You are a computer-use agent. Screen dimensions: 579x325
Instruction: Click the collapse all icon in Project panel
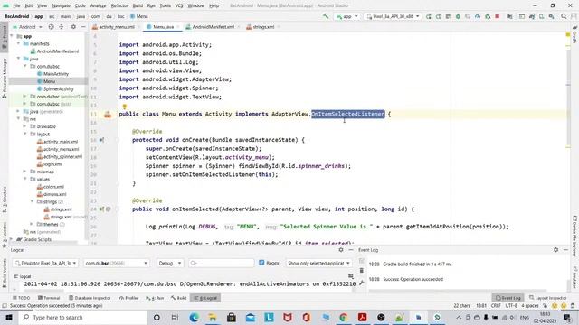[x=62, y=27]
